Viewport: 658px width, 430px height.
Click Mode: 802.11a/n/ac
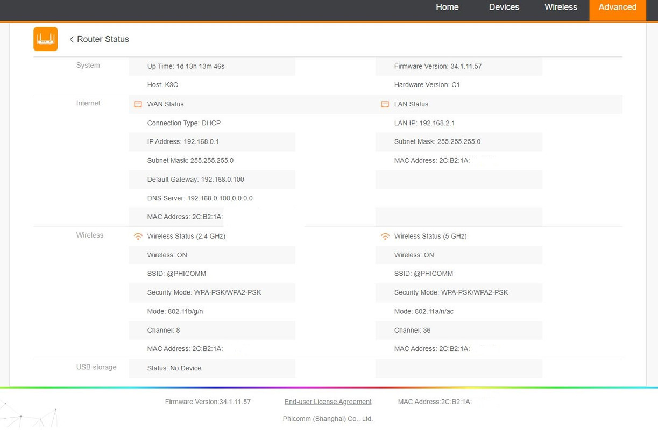[x=424, y=311]
